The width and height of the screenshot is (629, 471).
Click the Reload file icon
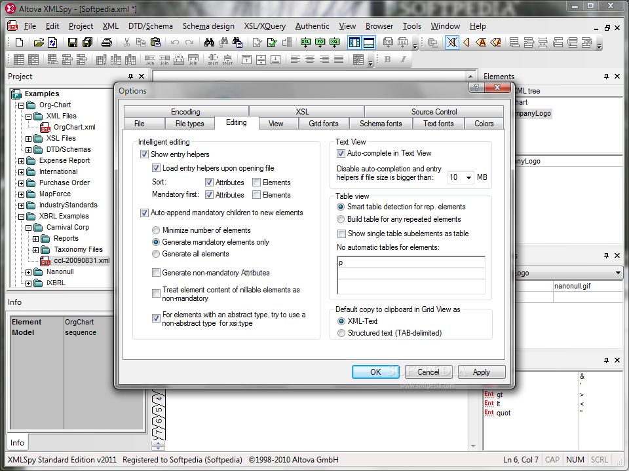pos(52,43)
